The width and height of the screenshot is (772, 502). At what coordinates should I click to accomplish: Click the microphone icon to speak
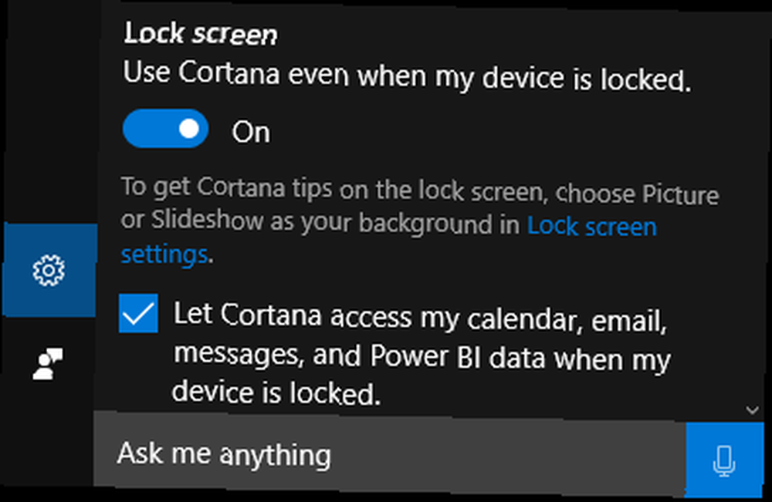point(724,460)
